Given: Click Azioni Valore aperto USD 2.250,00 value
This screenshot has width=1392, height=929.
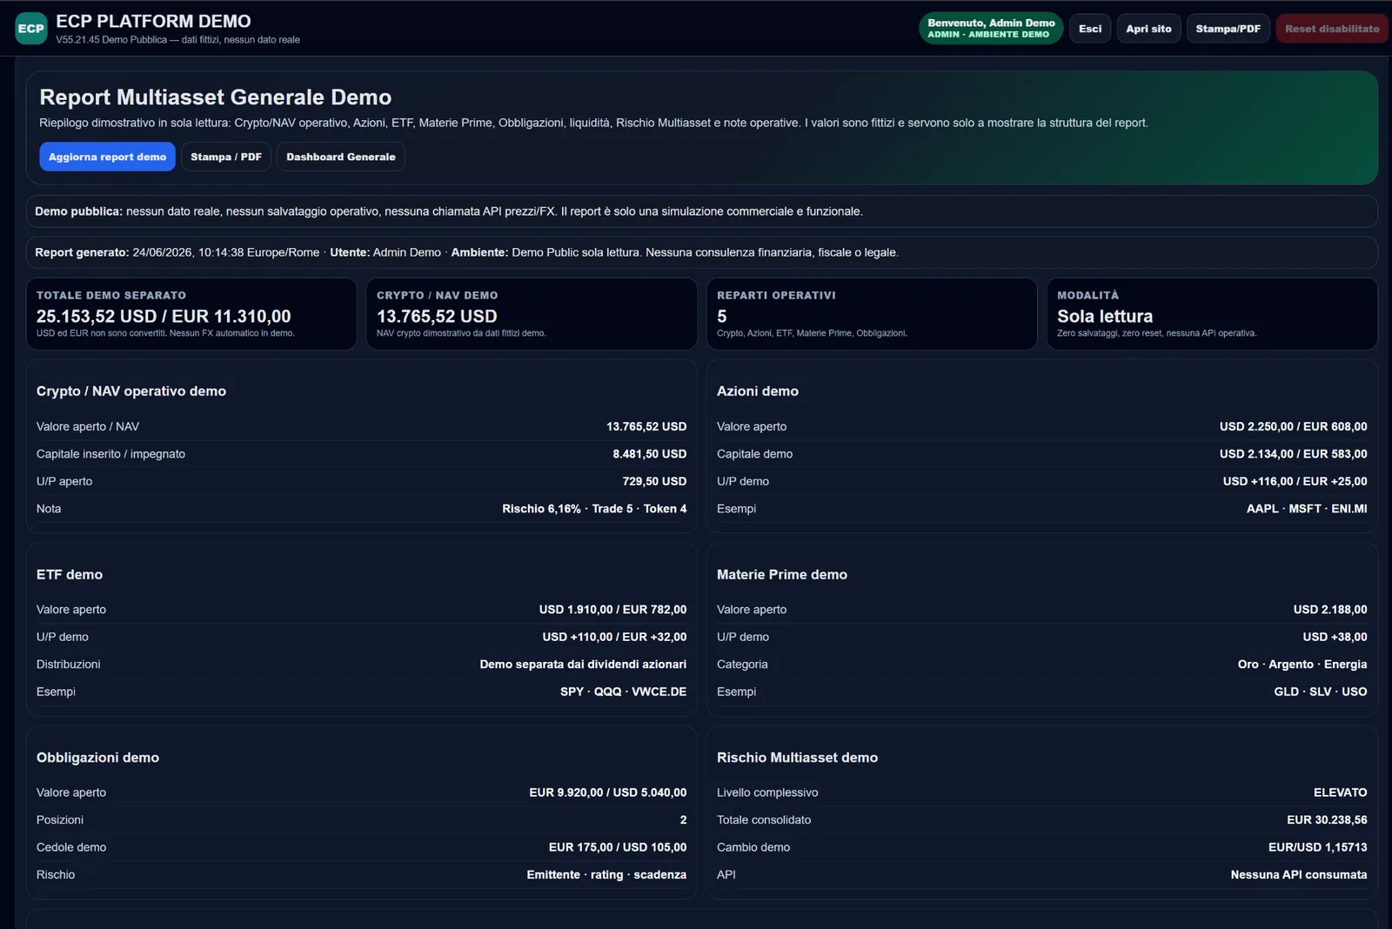Looking at the screenshot, I should 1293,426.
